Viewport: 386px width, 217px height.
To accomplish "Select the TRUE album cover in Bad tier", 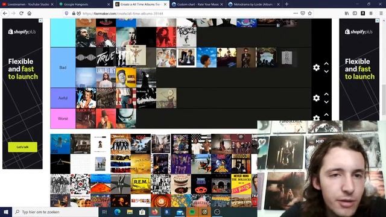I will (106, 58).
